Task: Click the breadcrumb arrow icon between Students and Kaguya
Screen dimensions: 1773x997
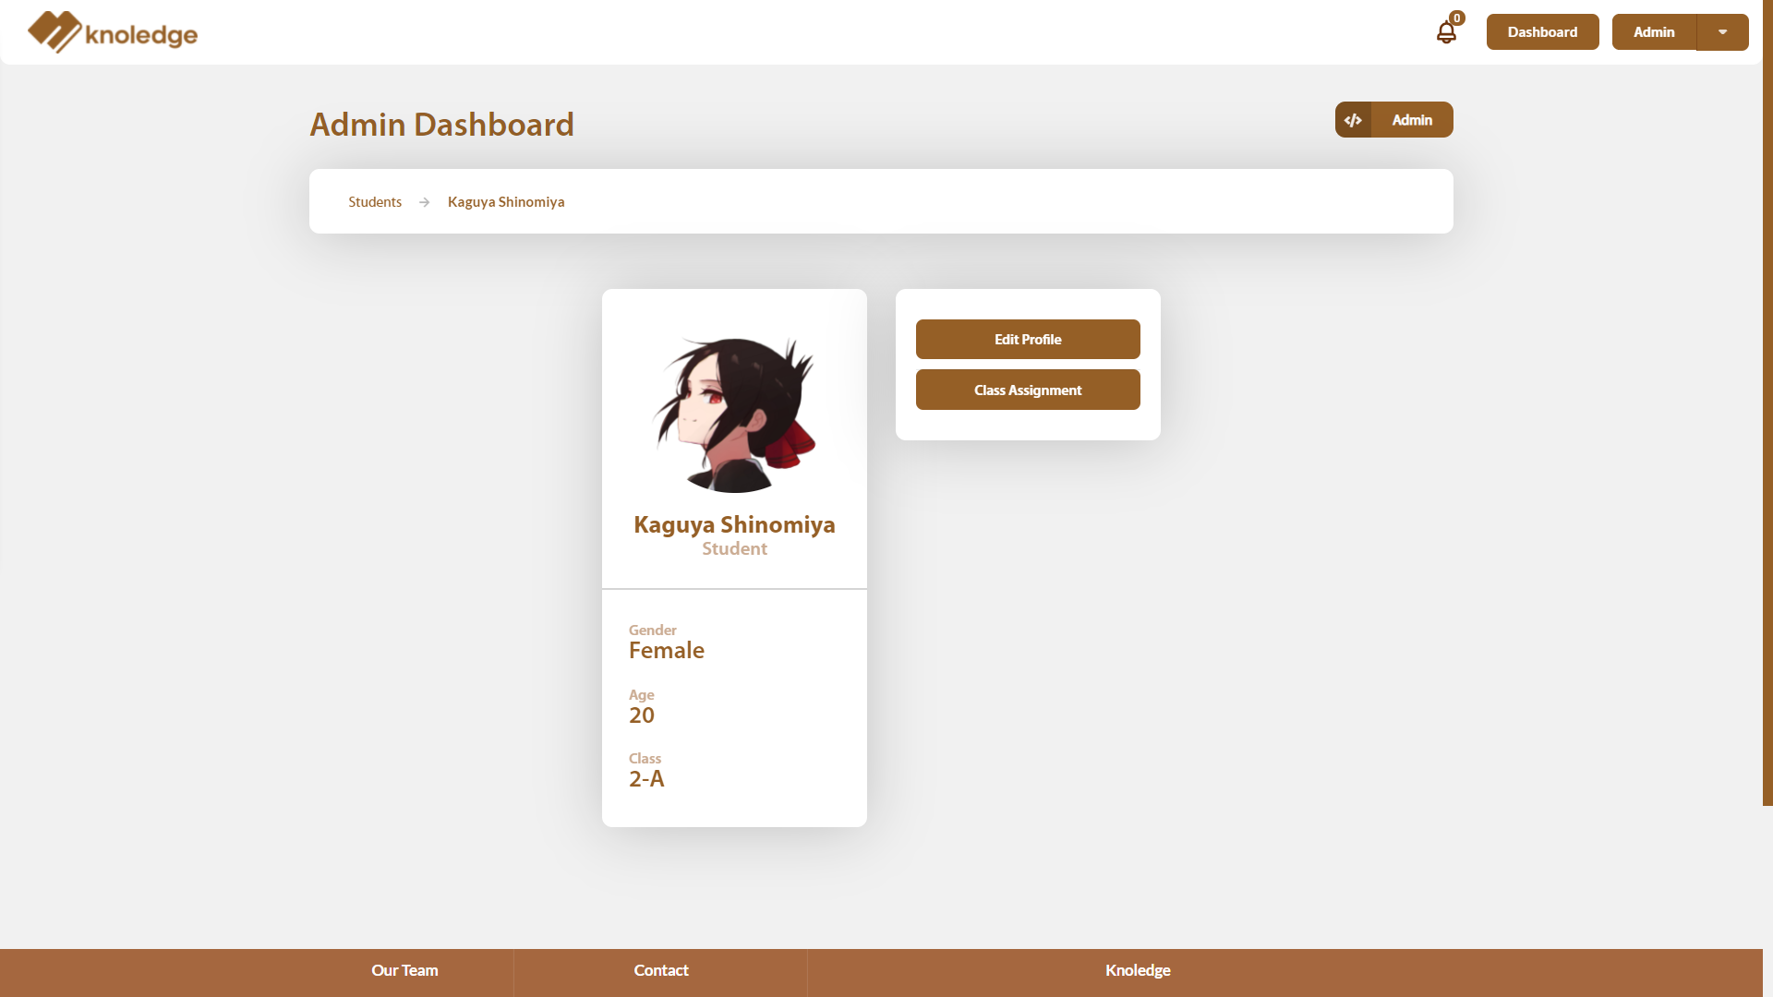Action: pyautogui.click(x=424, y=202)
